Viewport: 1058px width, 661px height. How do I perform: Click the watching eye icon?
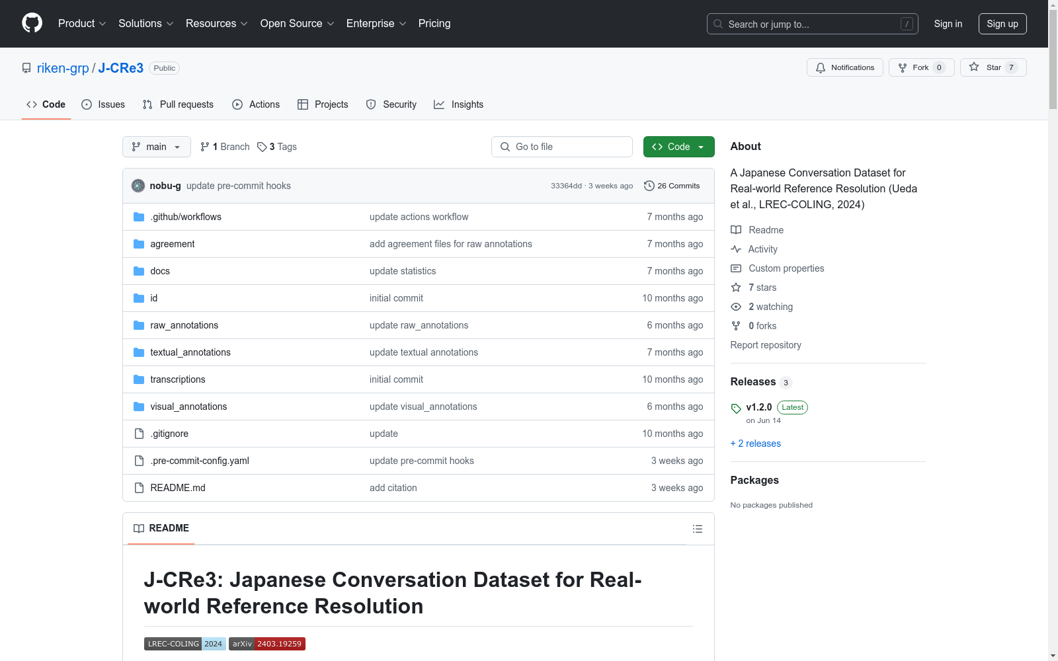(x=736, y=307)
